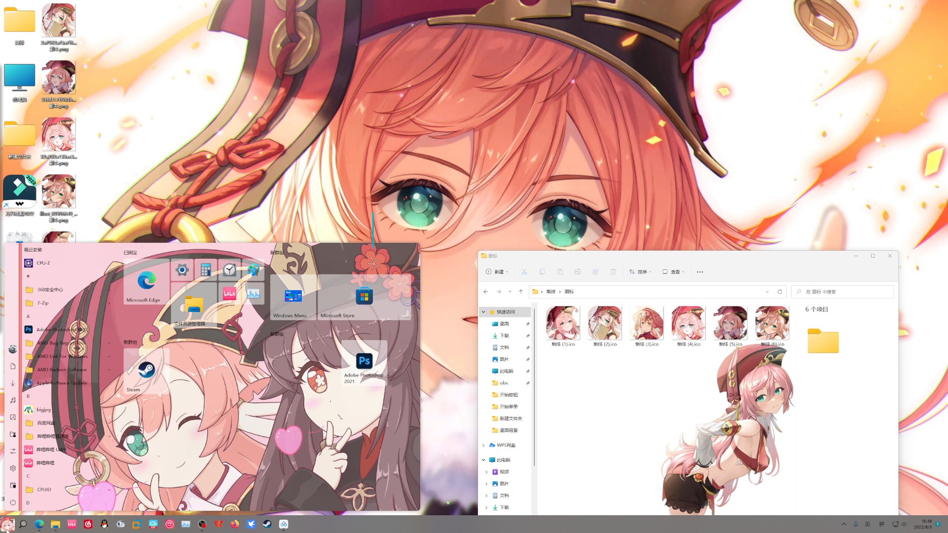Open the calculator tile in the pinned area
948x533 pixels.
click(x=206, y=269)
